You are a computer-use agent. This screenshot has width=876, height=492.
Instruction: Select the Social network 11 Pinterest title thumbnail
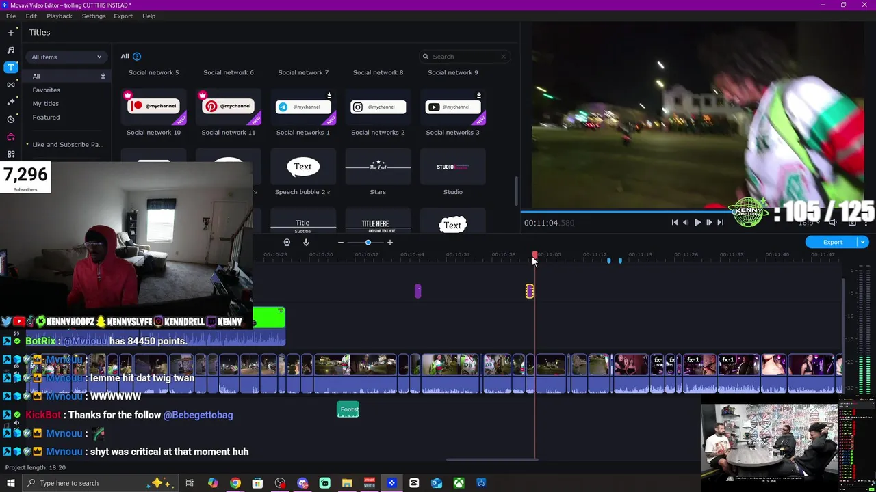(x=228, y=106)
